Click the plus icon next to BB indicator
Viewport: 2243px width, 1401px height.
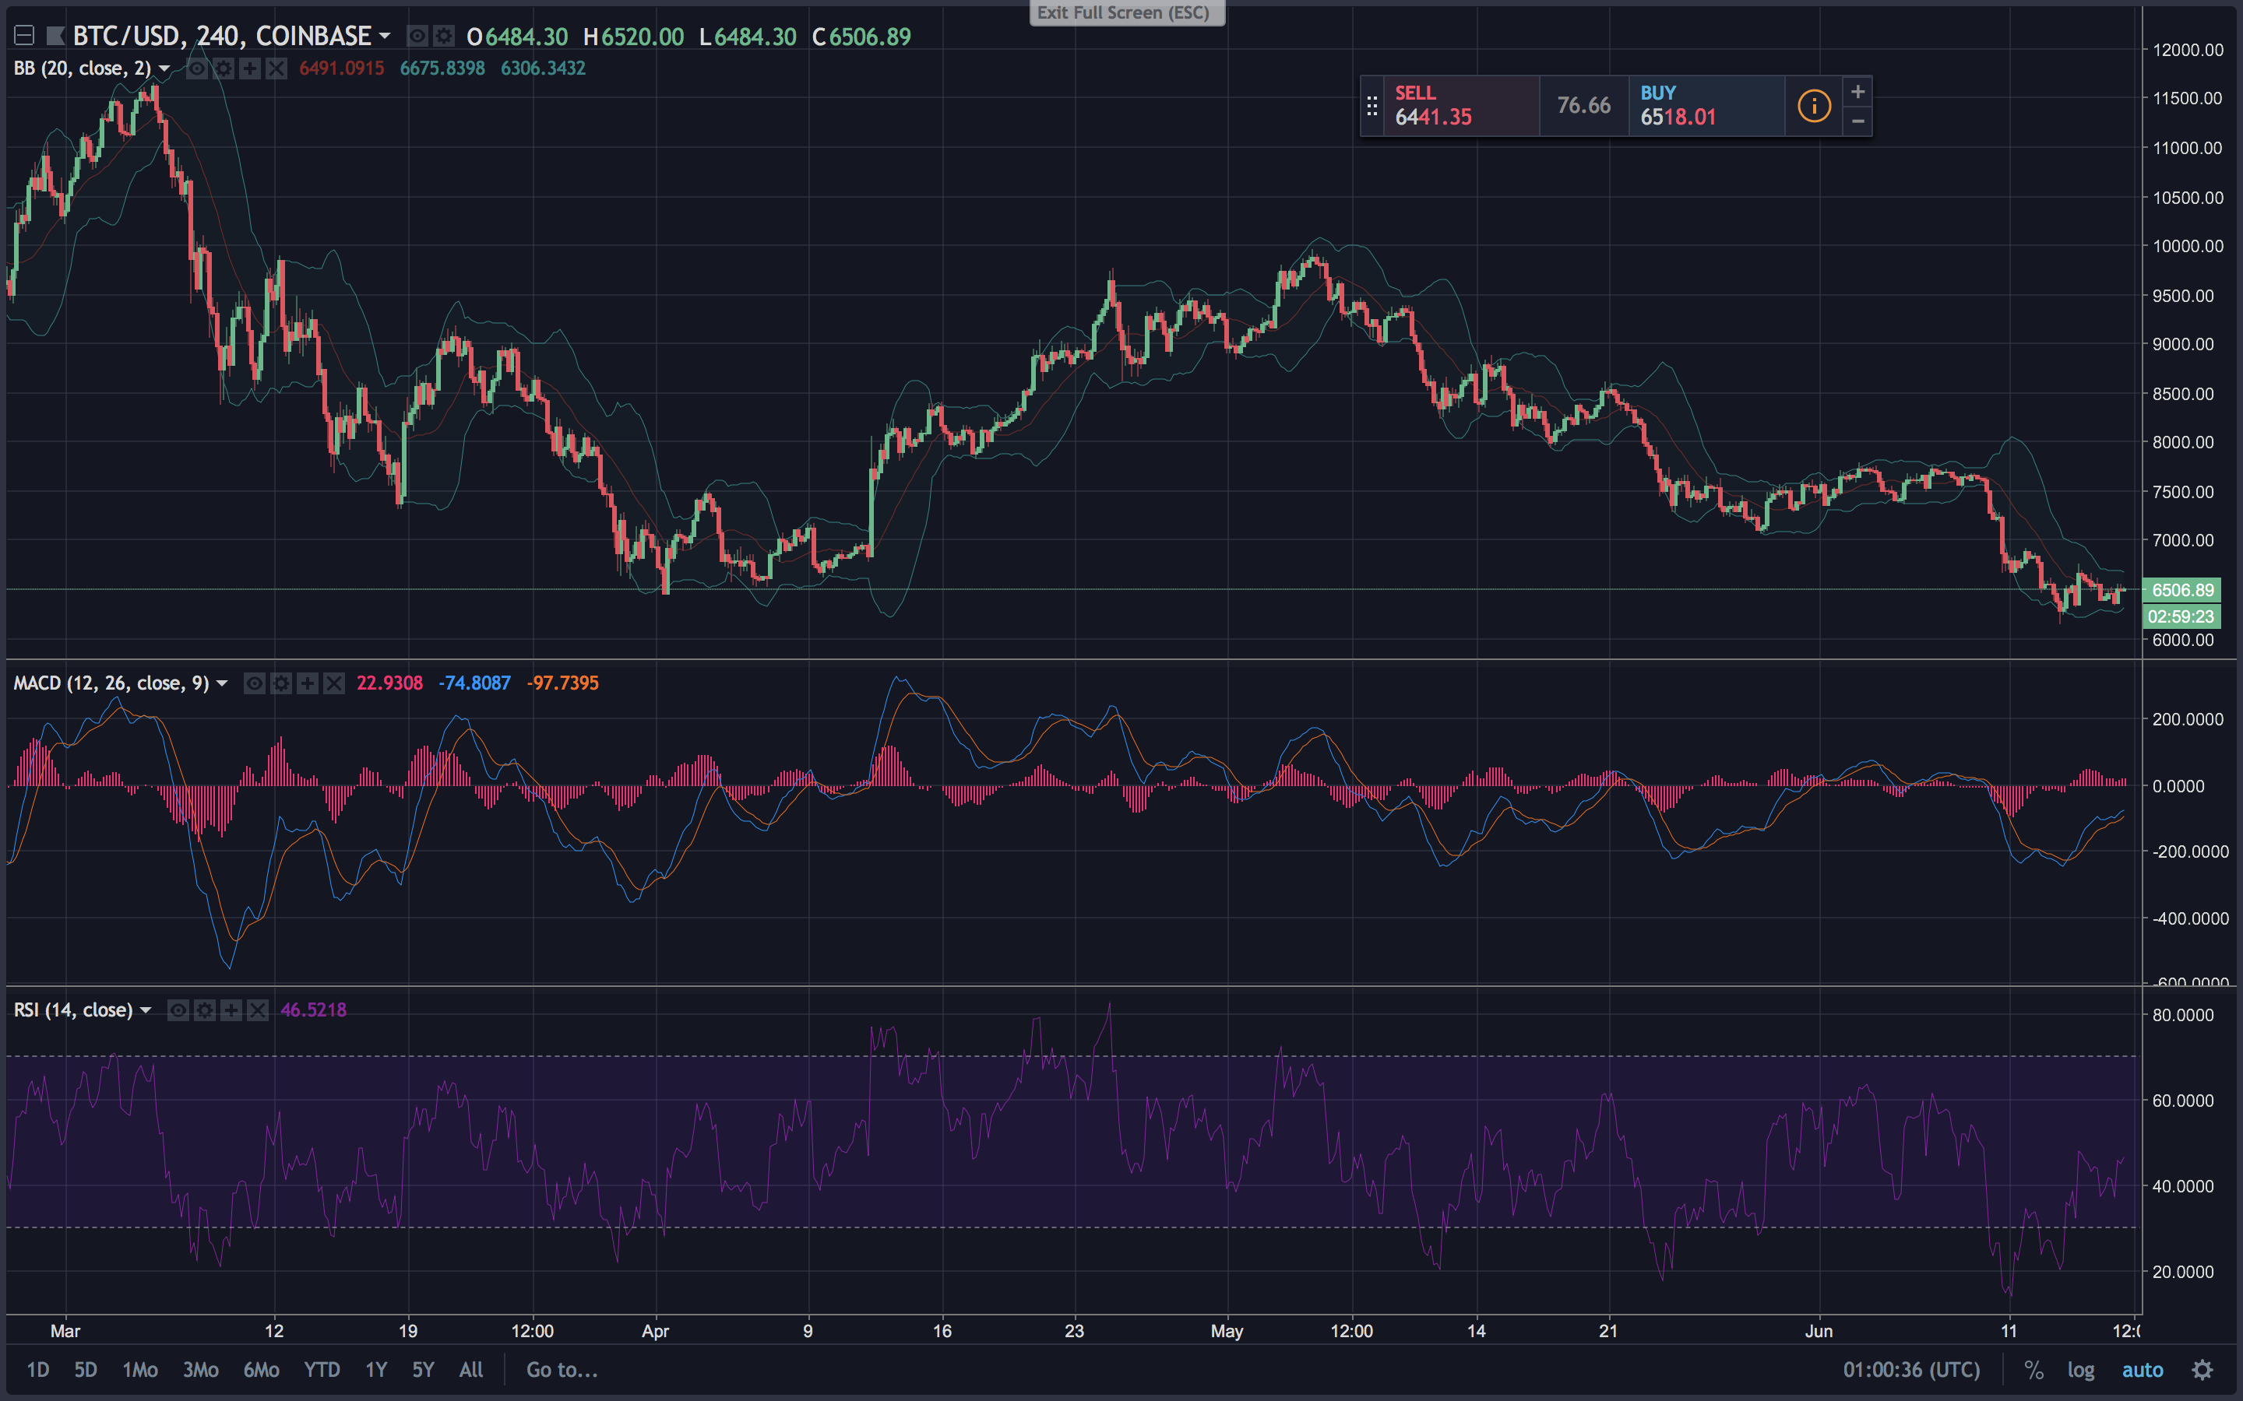pyautogui.click(x=249, y=68)
